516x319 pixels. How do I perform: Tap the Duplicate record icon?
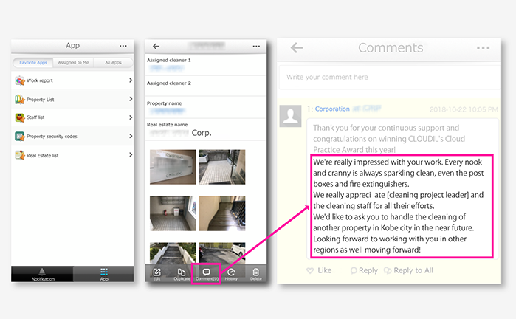pos(182,272)
